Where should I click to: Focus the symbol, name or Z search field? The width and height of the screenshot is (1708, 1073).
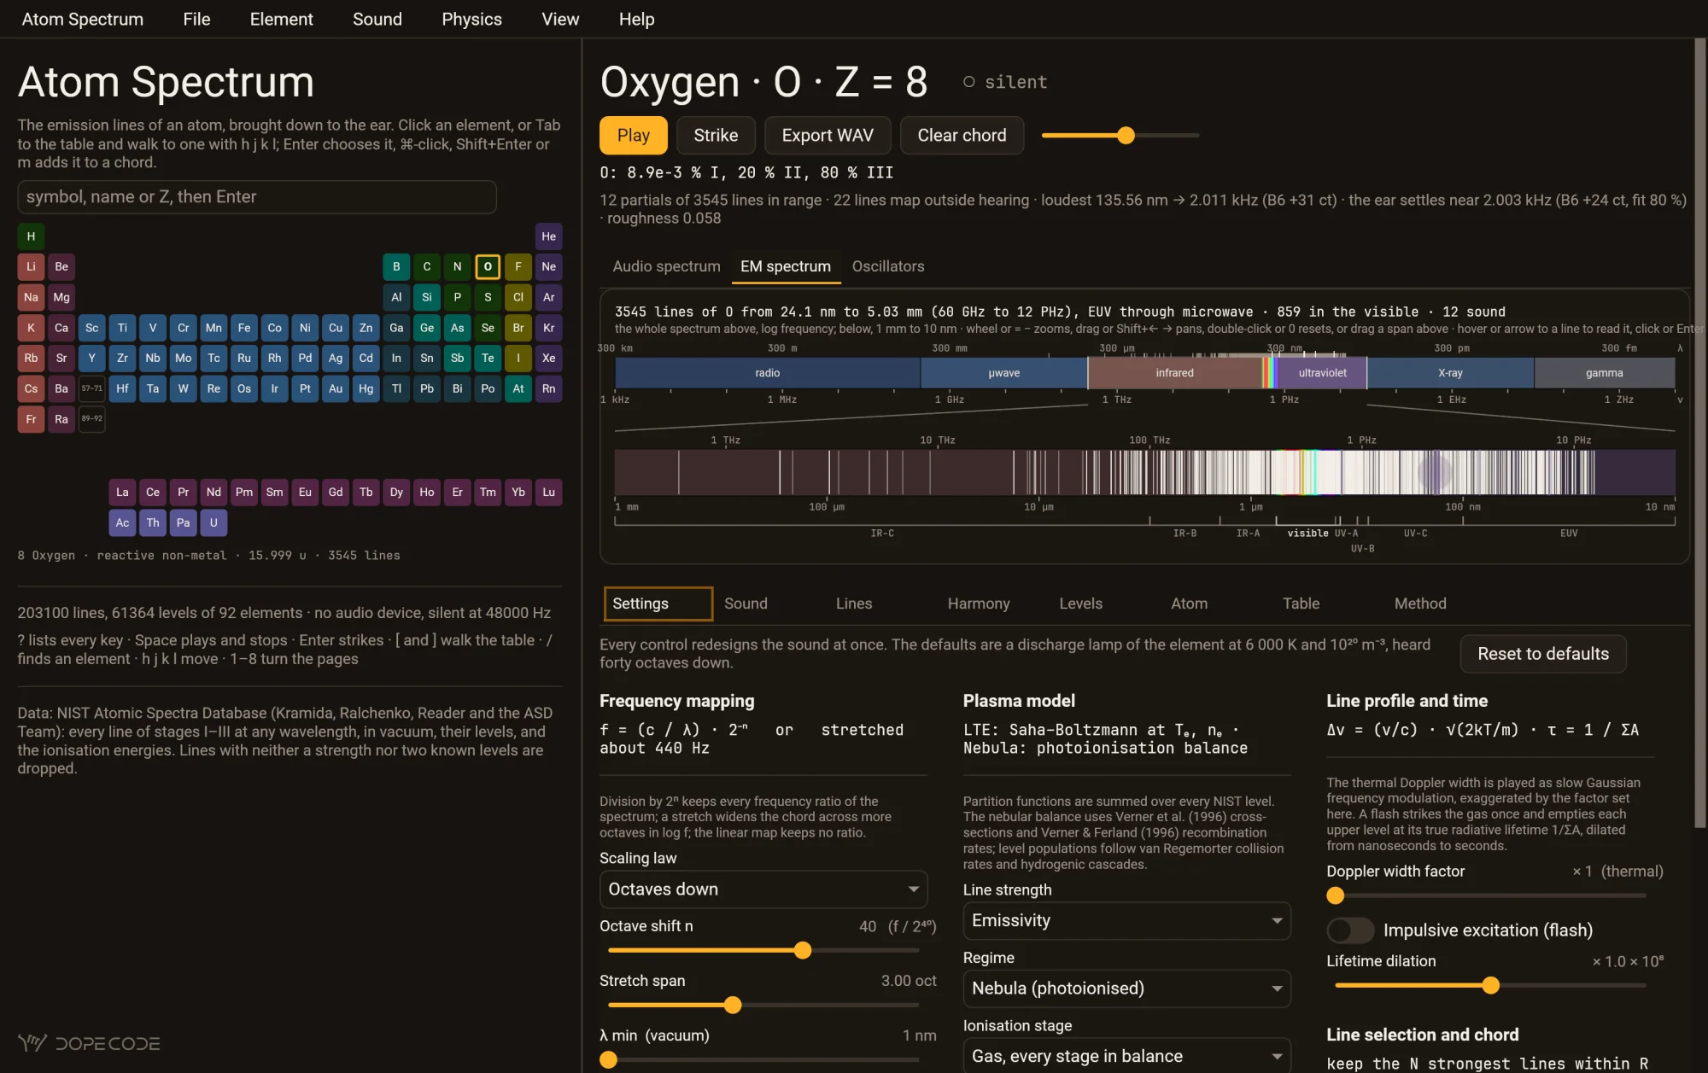pyautogui.click(x=257, y=197)
